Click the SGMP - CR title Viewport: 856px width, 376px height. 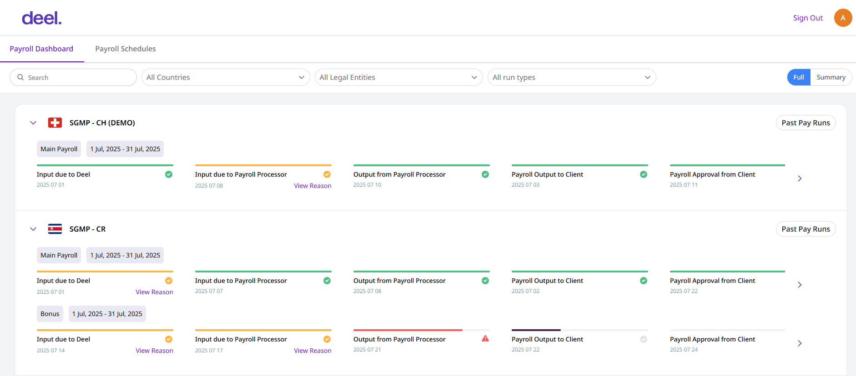click(87, 229)
